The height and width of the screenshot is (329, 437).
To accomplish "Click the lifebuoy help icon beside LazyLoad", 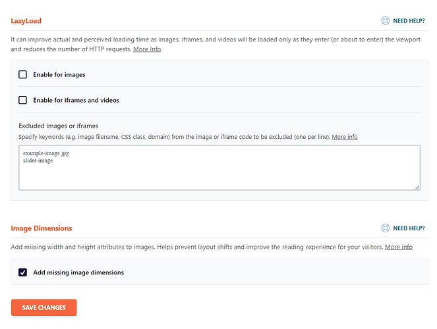I will (x=385, y=21).
